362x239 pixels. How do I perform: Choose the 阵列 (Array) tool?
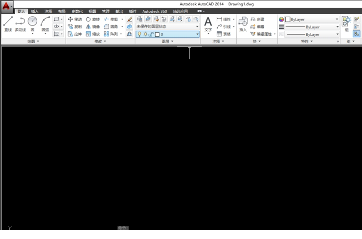pos(111,34)
